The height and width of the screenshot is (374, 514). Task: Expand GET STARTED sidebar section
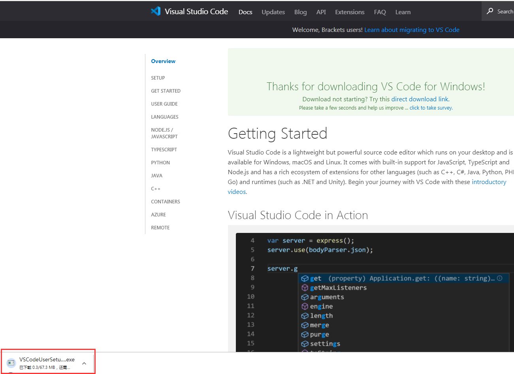[x=166, y=91]
